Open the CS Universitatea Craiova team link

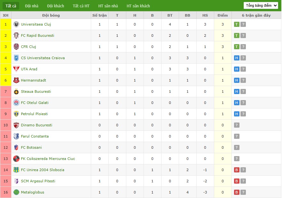click(43, 58)
